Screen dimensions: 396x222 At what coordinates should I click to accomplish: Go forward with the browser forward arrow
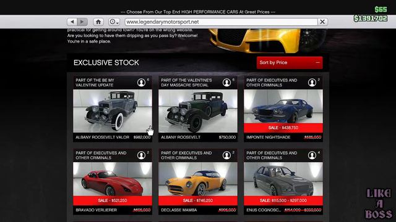coord(82,22)
